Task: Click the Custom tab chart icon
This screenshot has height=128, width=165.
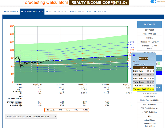Action: click(95, 12)
